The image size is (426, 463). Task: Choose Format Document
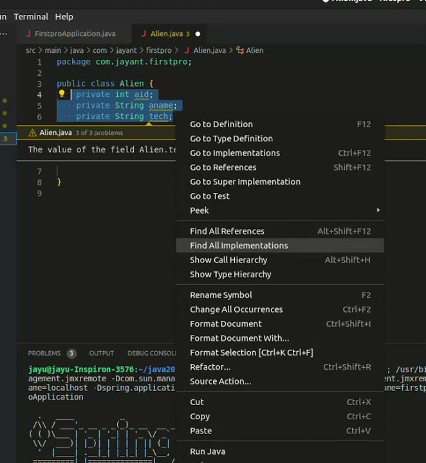(x=280, y=324)
